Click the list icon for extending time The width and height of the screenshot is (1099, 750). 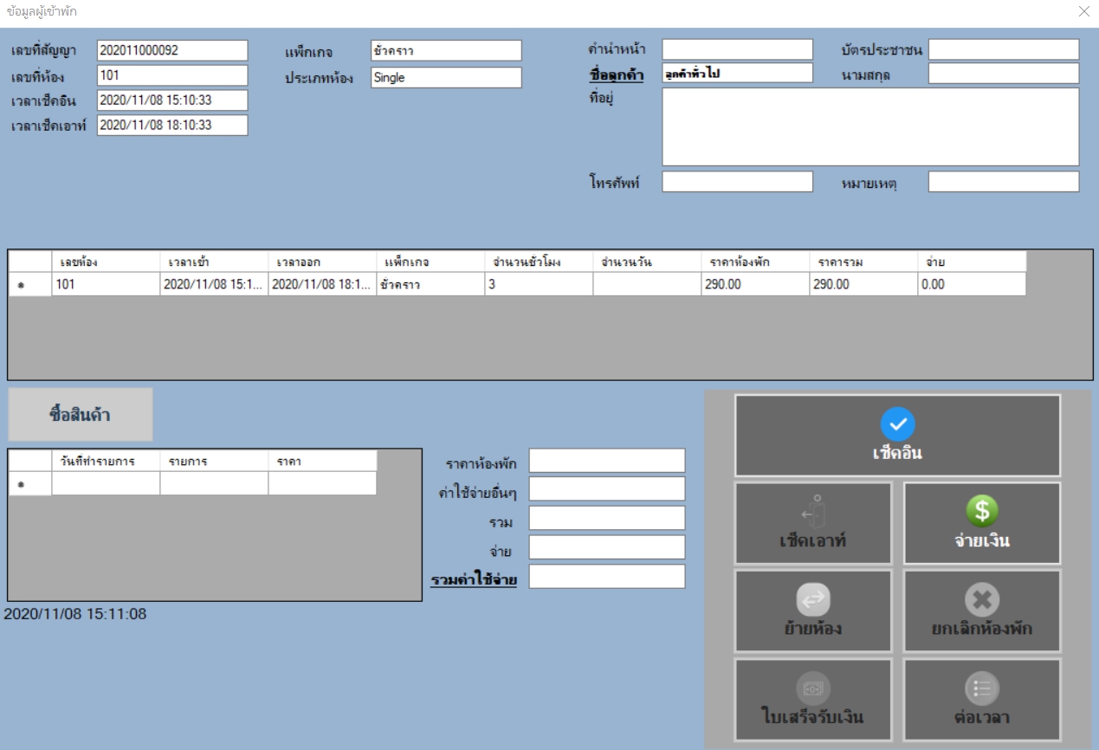point(981,689)
